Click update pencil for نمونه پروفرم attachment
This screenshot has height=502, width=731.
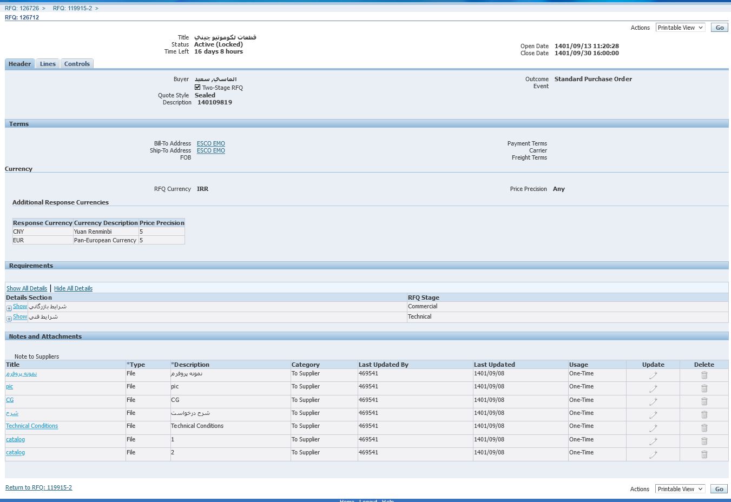(653, 375)
